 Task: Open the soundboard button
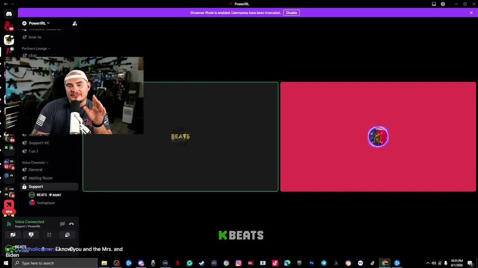(x=68, y=234)
